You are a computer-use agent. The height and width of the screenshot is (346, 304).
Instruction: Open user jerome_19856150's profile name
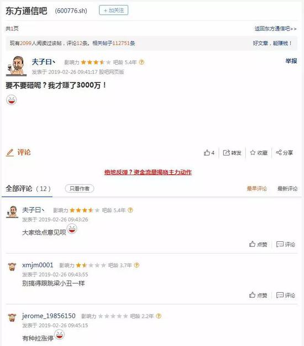click(49, 316)
